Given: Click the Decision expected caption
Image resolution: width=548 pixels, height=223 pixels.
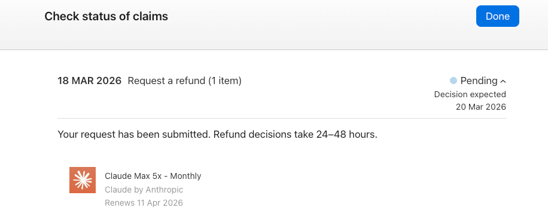Looking at the screenshot, I should [470, 94].
